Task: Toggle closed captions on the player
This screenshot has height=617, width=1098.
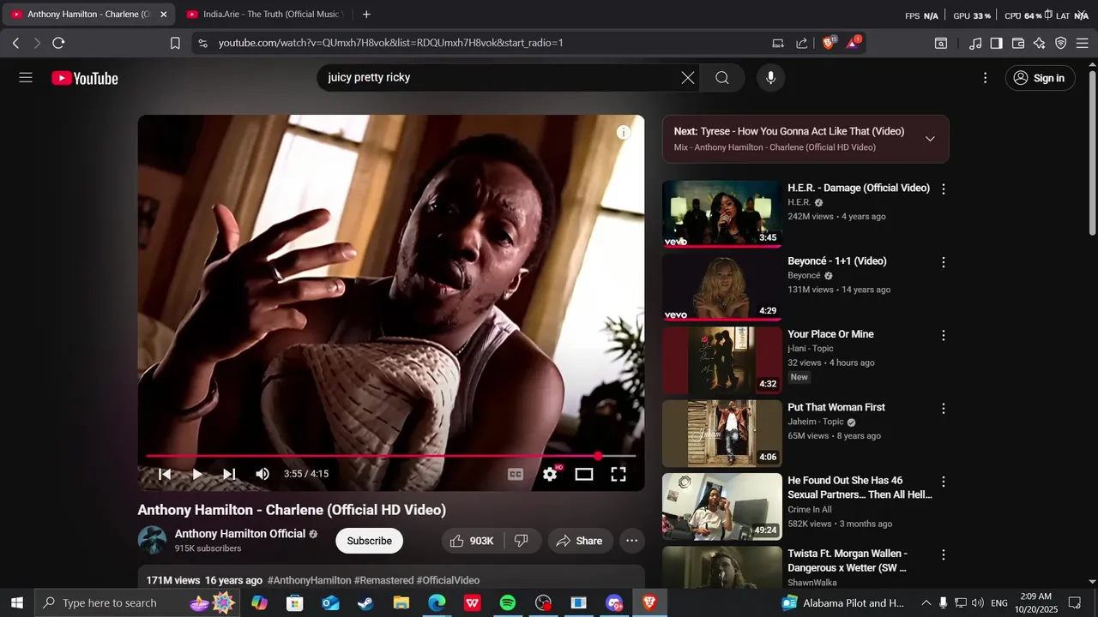Action: pos(516,474)
